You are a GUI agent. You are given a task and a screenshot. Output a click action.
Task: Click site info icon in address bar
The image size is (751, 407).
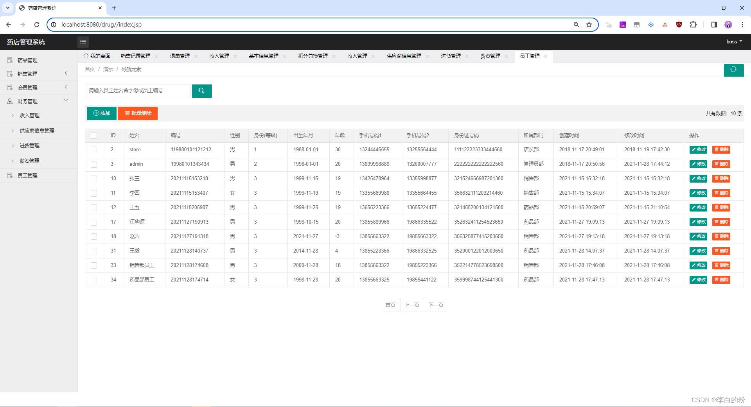click(54, 24)
